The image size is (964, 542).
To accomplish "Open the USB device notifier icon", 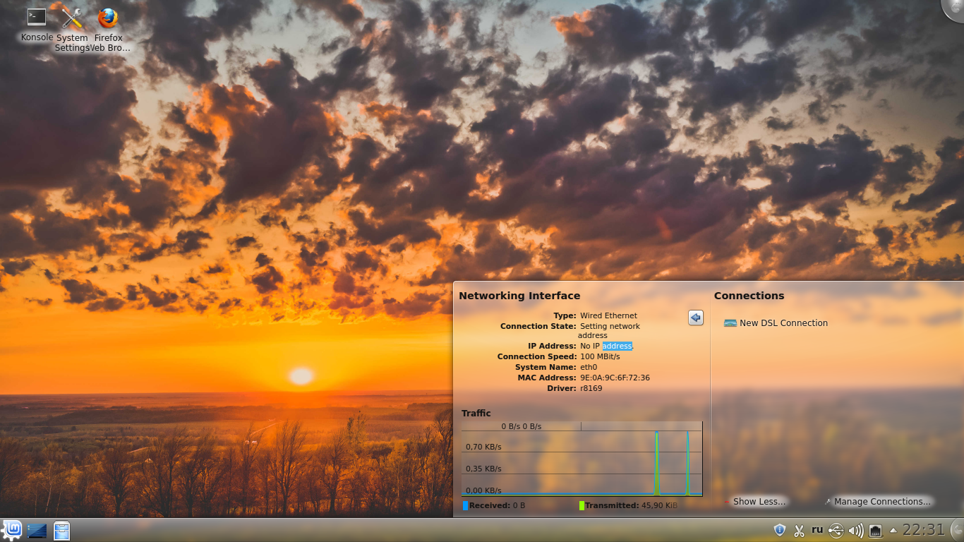I will (836, 530).
